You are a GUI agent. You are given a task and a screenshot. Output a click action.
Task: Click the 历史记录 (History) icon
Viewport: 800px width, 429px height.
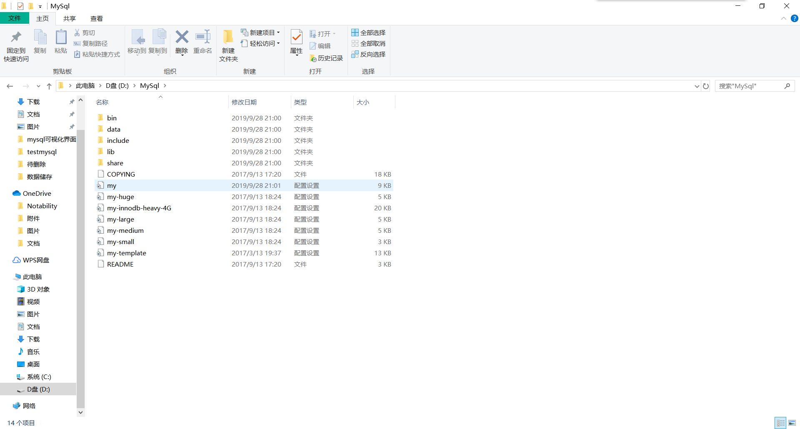pos(326,58)
